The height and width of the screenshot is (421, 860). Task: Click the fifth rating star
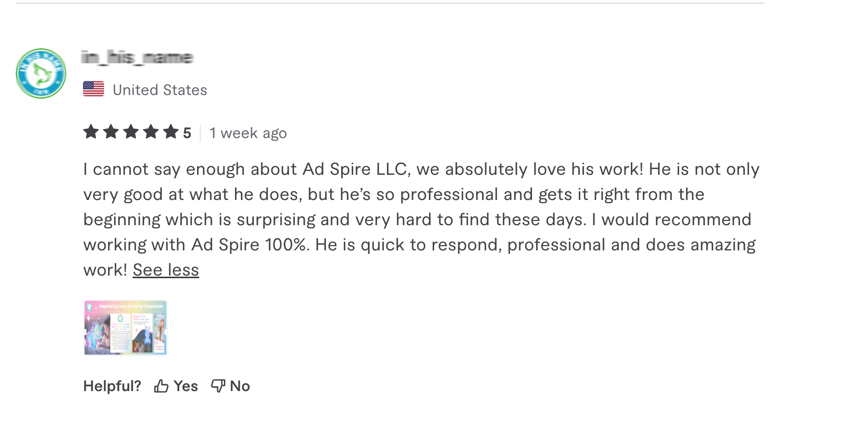pyautogui.click(x=171, y=132)
